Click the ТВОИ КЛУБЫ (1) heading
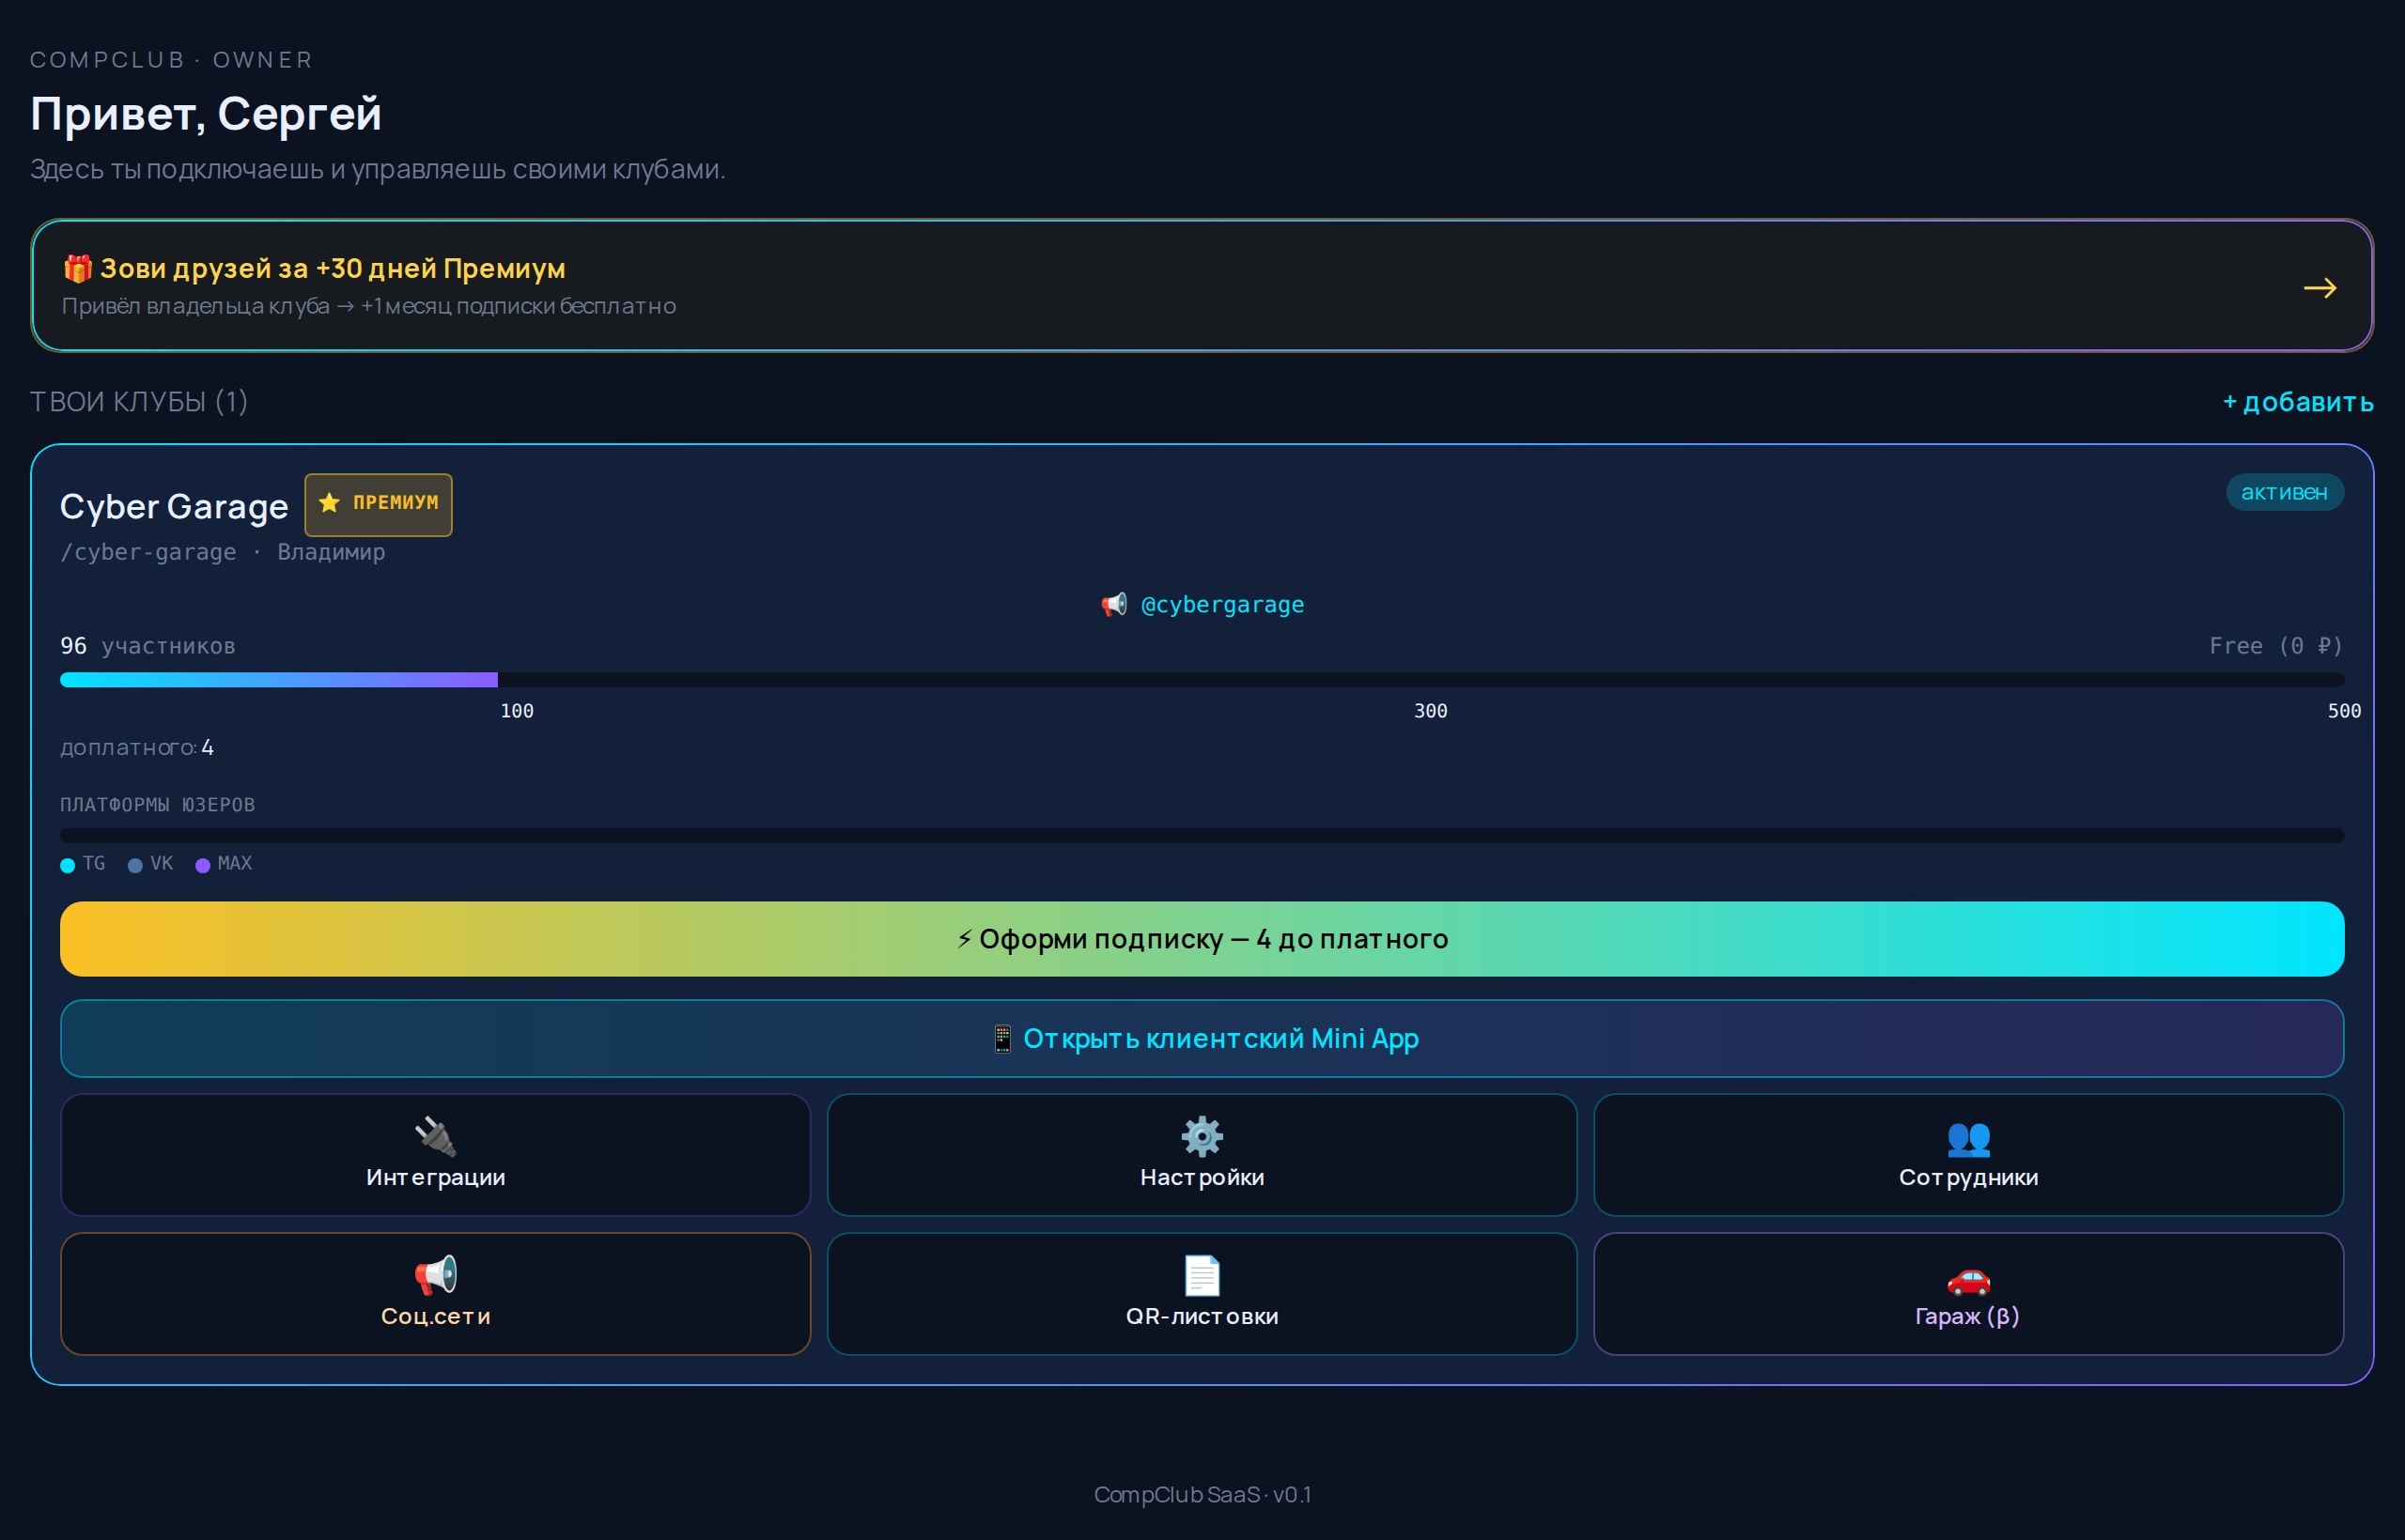 (139, 402)
